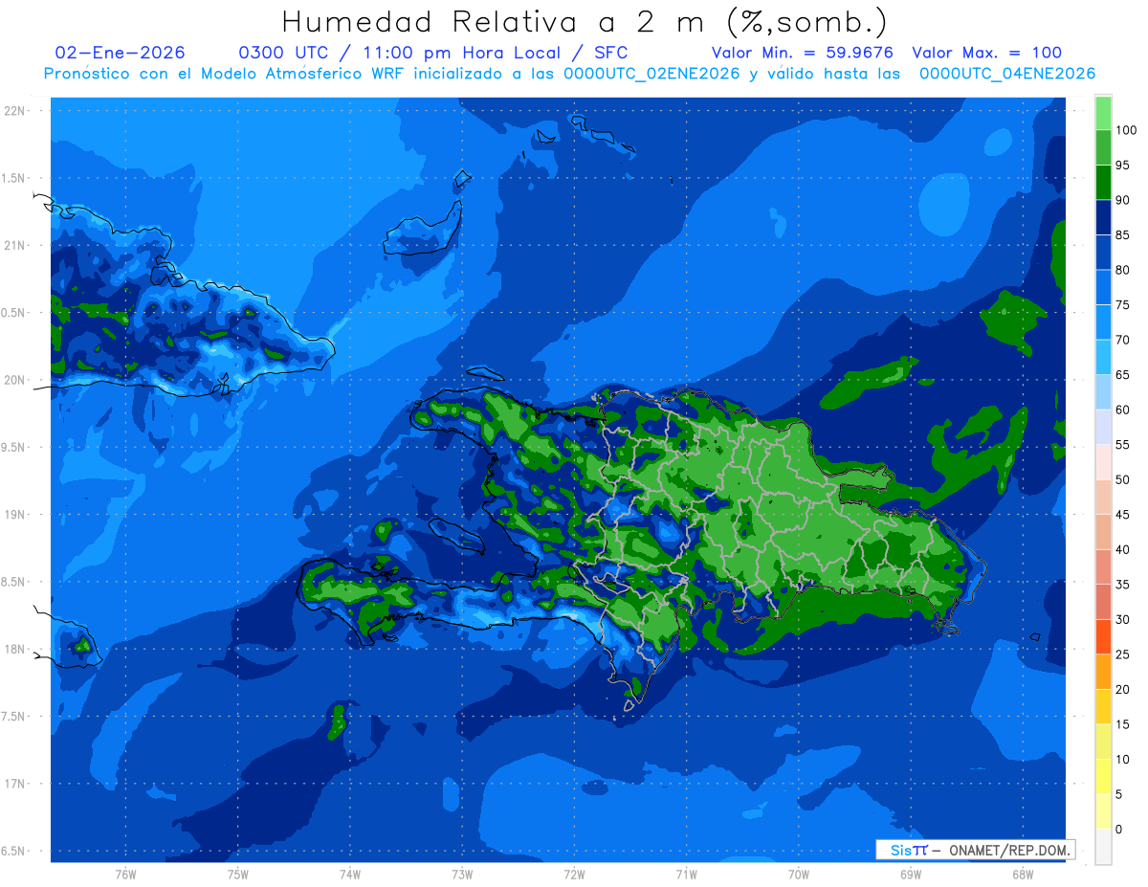The image size is (1148, 887).
Task: Select the light green swatch above 100
Action: (x=1103, y=113)
